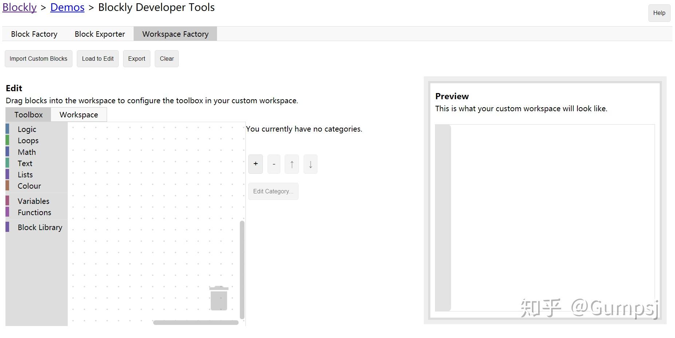675x338 pixels.
Task: Click the horizontal workspace scrollbar
Action: click(x=196, y=323)
